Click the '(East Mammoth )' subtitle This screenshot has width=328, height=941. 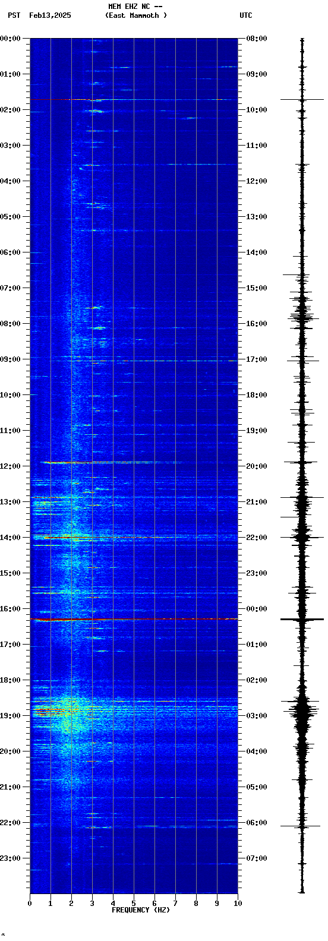(x=136, y=15)
